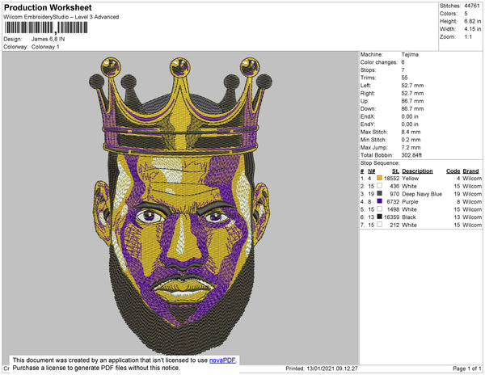Click the Trims value '55'
Screen dimensions: 485x375
404,78
